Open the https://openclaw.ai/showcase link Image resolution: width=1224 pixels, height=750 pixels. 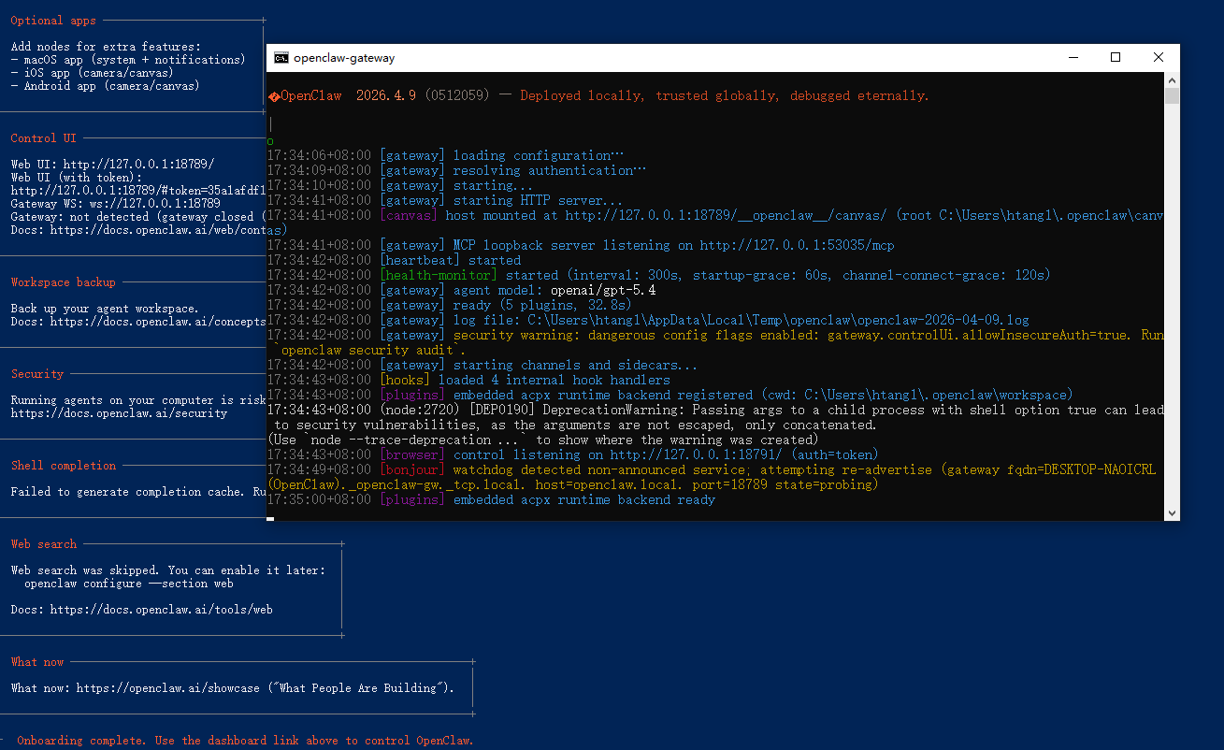(x=168, y=688)
